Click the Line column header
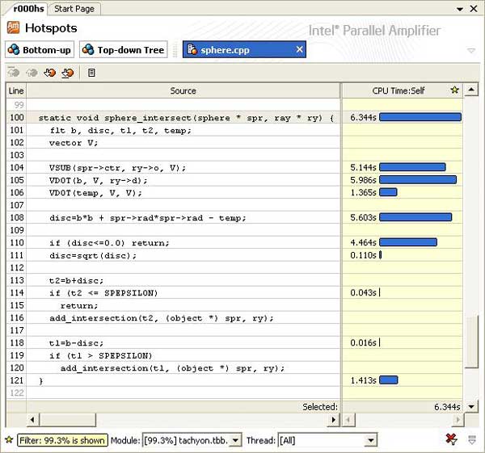The image size is (485, 453). (16, 90)
